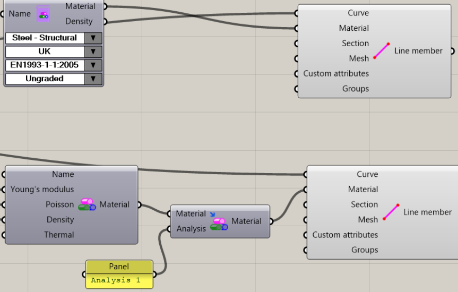The width and height of the screenshot is (458, 292).
Task: Expand the Ungraded dropdown list
Action: (x=93, y=79)
